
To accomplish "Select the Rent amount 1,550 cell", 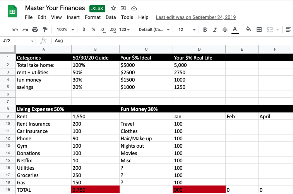I will pyautogui.click(x=95, y=116).
